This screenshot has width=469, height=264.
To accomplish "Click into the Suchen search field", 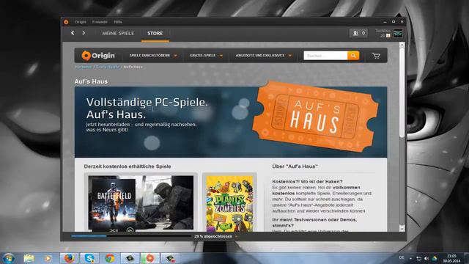I will click(x=325, y=56).
